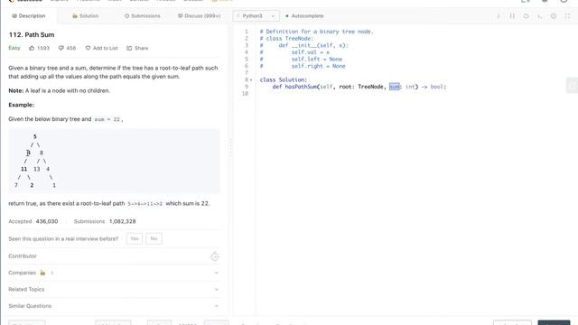Image resolution: width=578 pixels, height=325 pixels.
Task: Expand the Similar Questions section
Action: click(114, 306)
